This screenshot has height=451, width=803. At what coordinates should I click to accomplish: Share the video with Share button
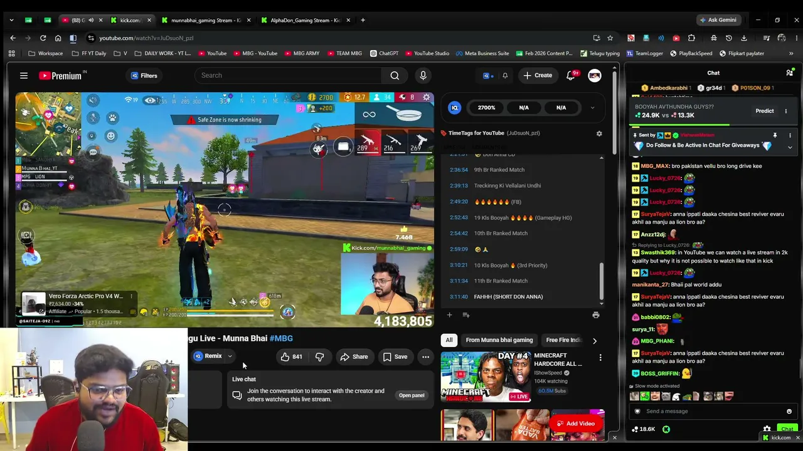click(x=354, y=356)
